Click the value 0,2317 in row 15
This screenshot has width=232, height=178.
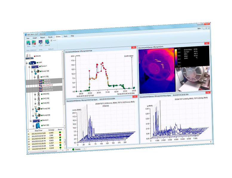[51, 143]
